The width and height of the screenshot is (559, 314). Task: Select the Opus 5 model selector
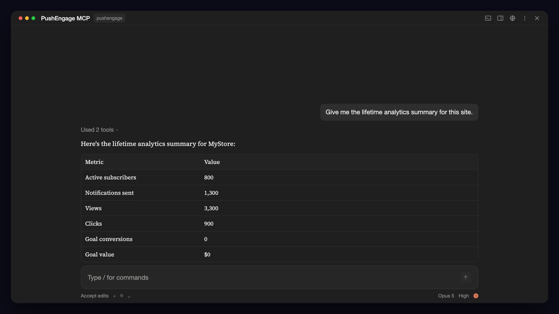point(446,296)
